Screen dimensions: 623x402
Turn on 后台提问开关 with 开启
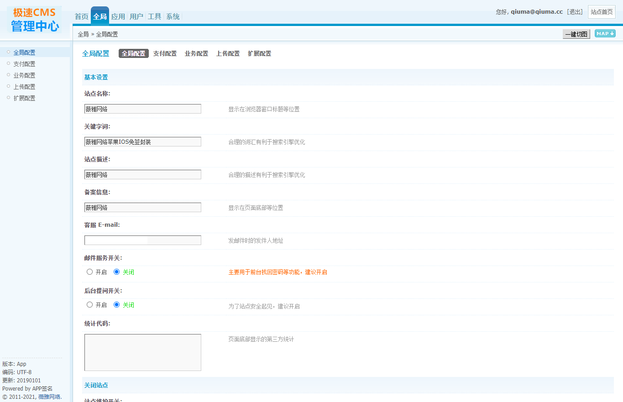[x=90, y=305]
